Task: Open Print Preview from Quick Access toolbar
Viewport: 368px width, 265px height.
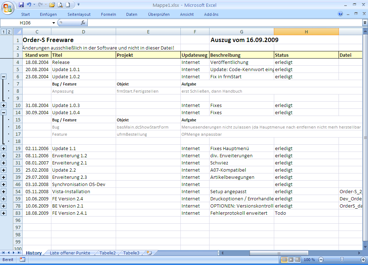Action: (x=60, y=5)
